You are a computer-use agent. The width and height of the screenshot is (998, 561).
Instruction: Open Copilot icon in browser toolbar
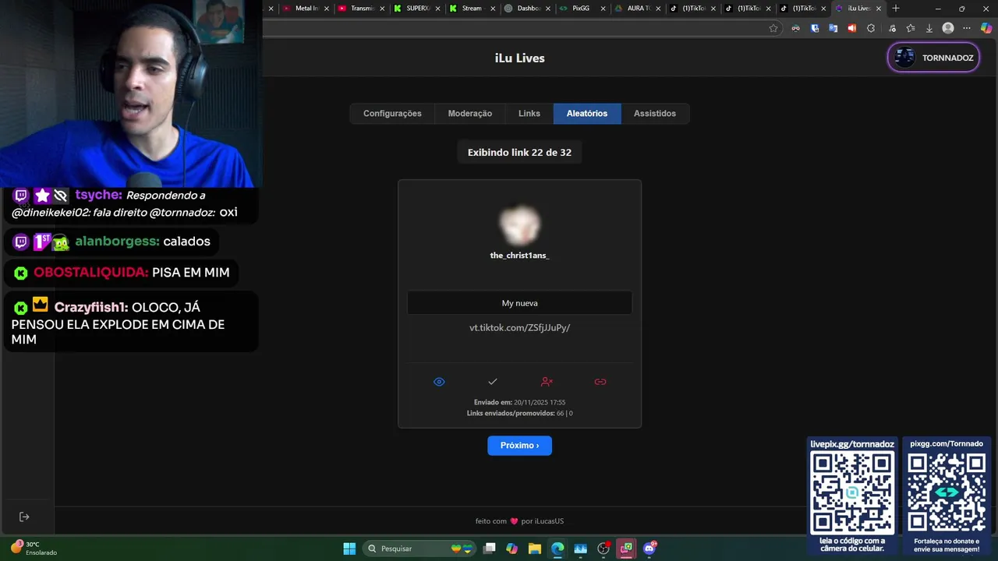[986, 28]
